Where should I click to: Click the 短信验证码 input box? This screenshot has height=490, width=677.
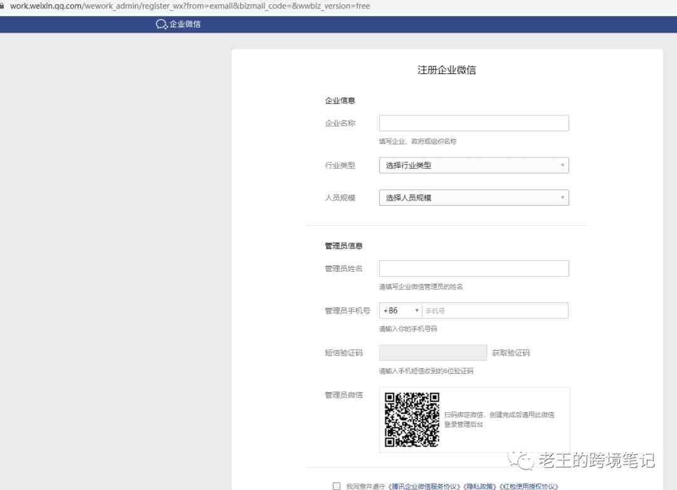tap(433, 353)
